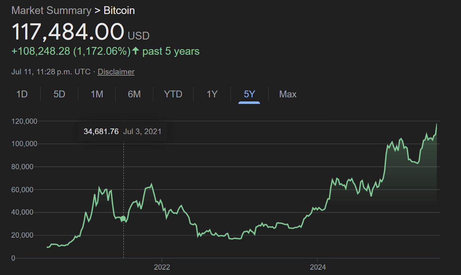Click the active 5Y range tab
Image resolution: width=461 pixels, height=275 pixels.
pos(249,94)
